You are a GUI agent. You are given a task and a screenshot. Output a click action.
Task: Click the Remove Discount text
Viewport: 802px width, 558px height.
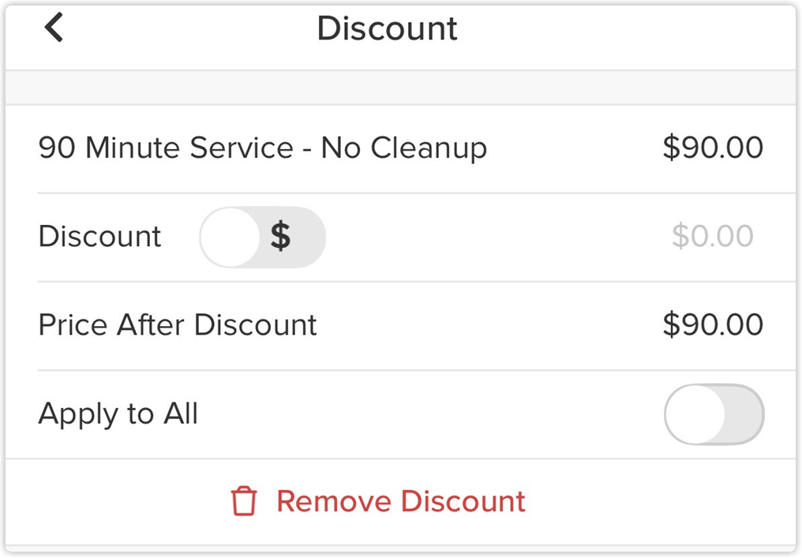click(x=401, y=501)
